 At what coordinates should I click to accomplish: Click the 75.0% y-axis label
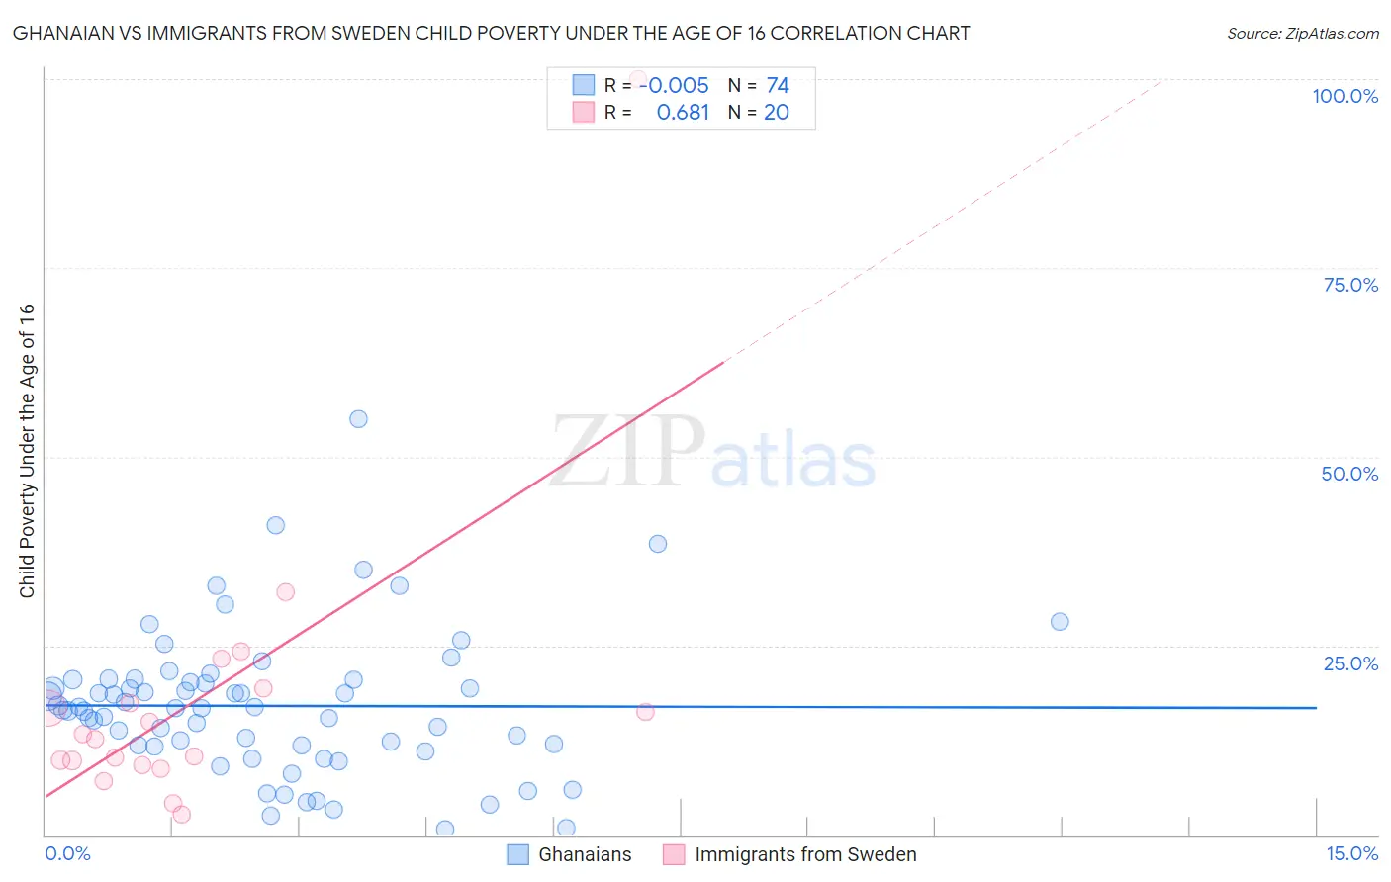click(x=1350, y=285)
